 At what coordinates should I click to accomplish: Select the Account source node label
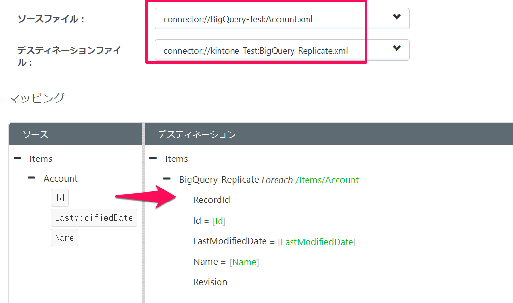(61, 178)
